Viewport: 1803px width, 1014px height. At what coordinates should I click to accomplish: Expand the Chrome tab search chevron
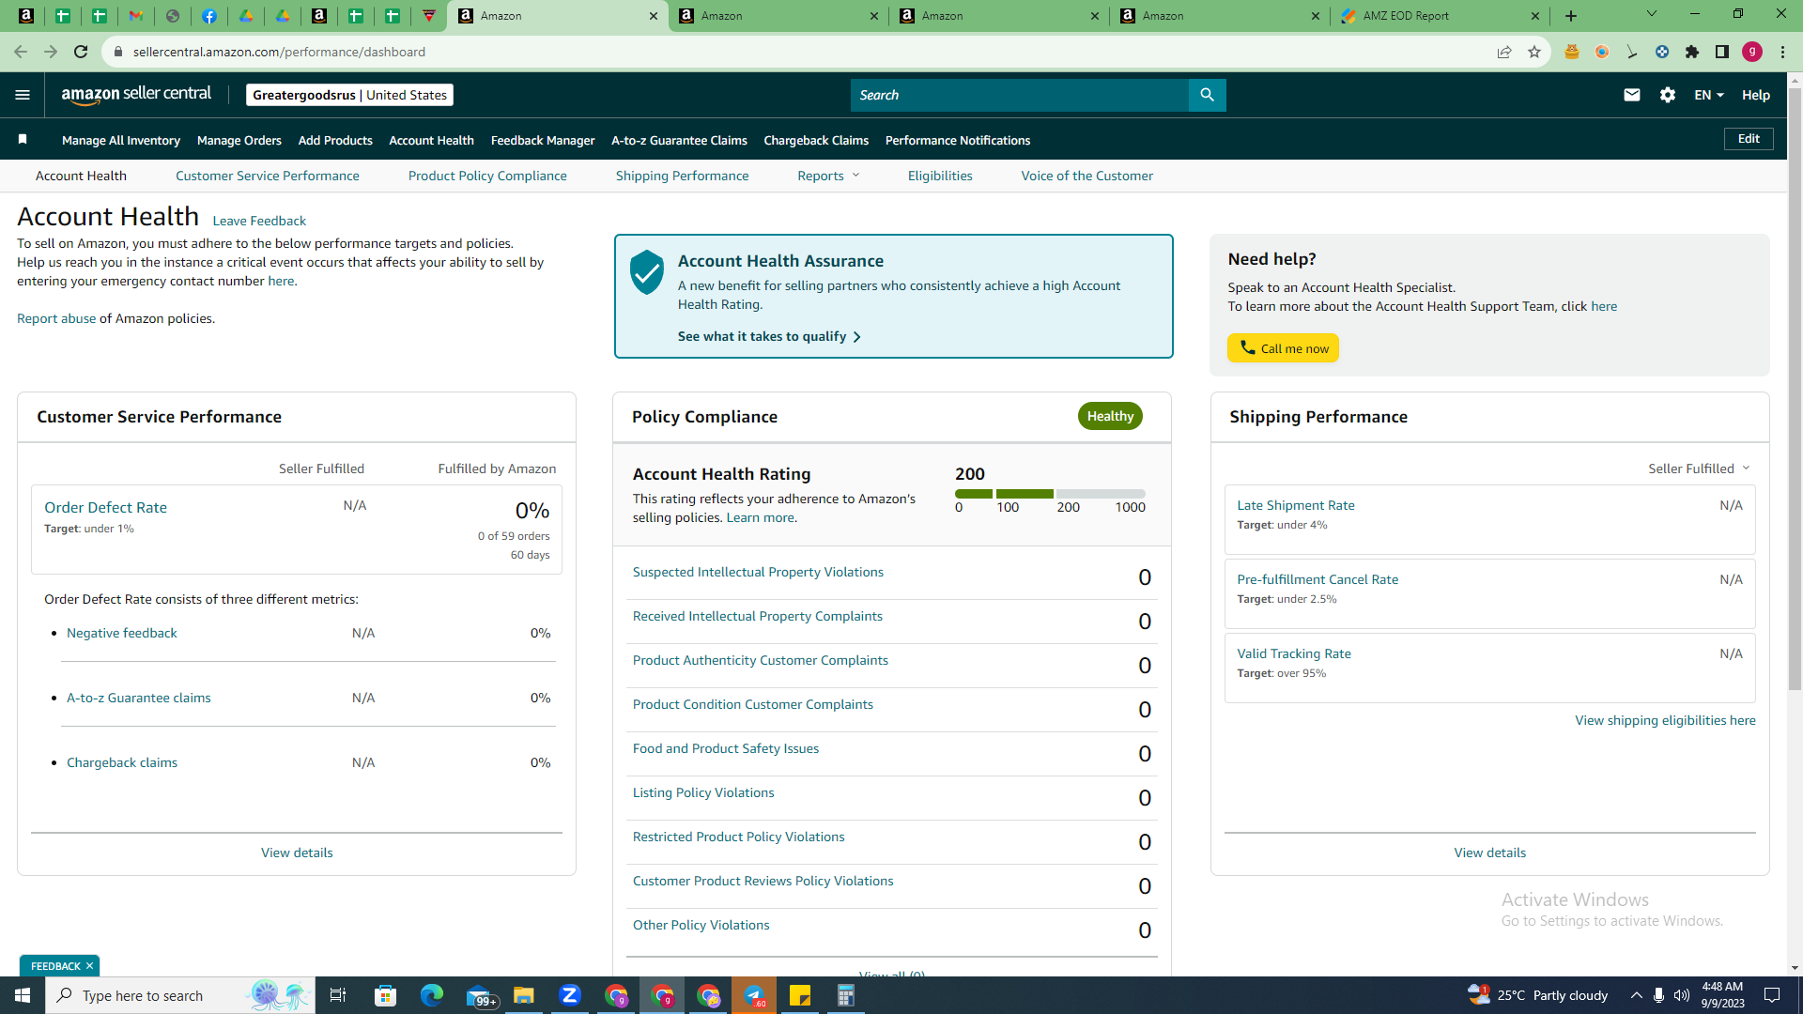1652,14
